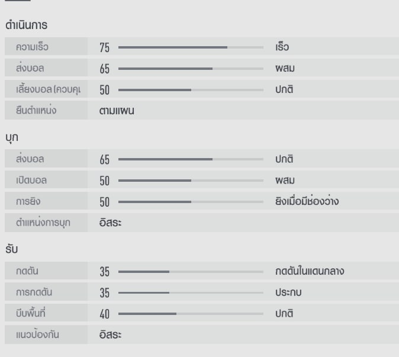399x357 pixels.
Task: Click the กดดันในแดนกลาง value text
Action: [x=310, y=271]
